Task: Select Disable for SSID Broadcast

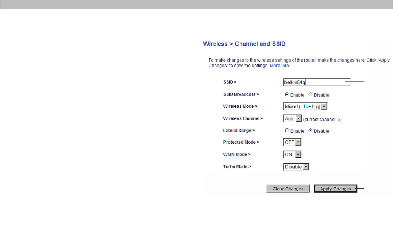Action: click(310, 94)
